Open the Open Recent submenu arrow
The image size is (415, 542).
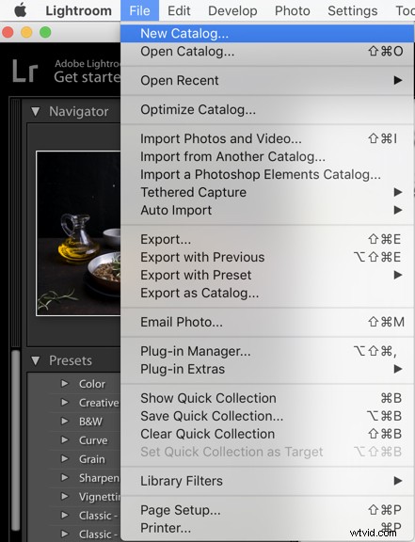pos(398,80)
